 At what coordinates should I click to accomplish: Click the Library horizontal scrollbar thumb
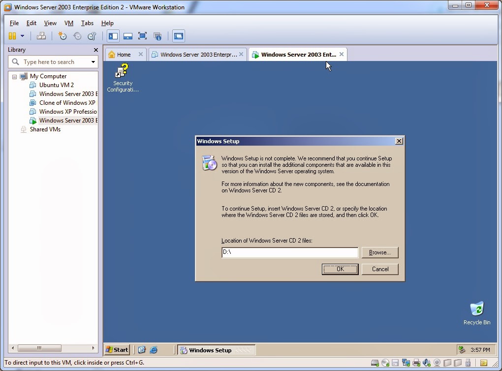(x=39, y=348)
